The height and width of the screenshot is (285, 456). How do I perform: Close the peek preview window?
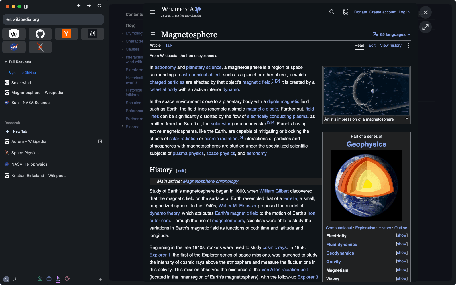pyautogui.click(x=426, y=12)
